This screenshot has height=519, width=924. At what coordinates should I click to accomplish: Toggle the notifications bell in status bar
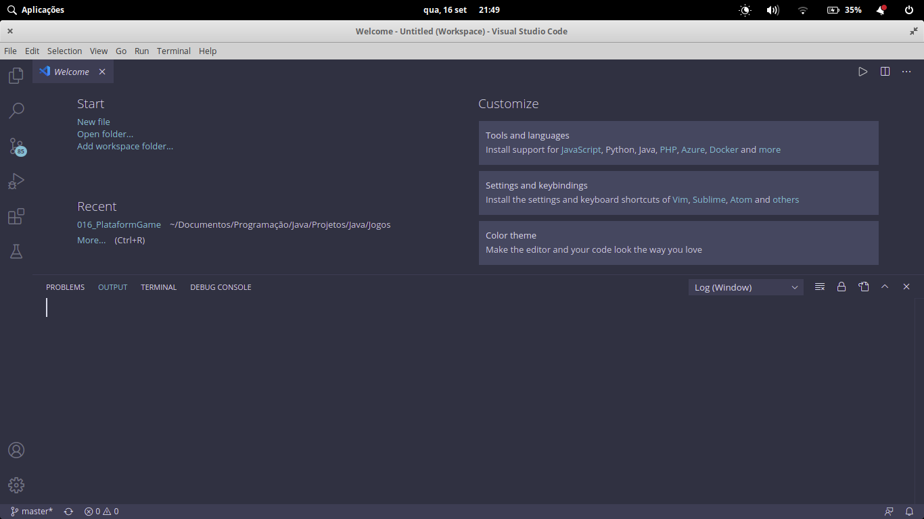909,512
